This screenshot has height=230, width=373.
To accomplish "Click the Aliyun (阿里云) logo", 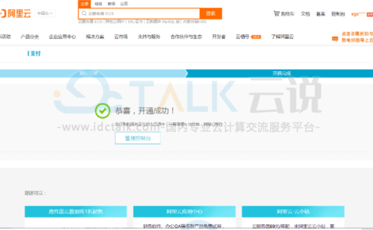I will 15,14.
